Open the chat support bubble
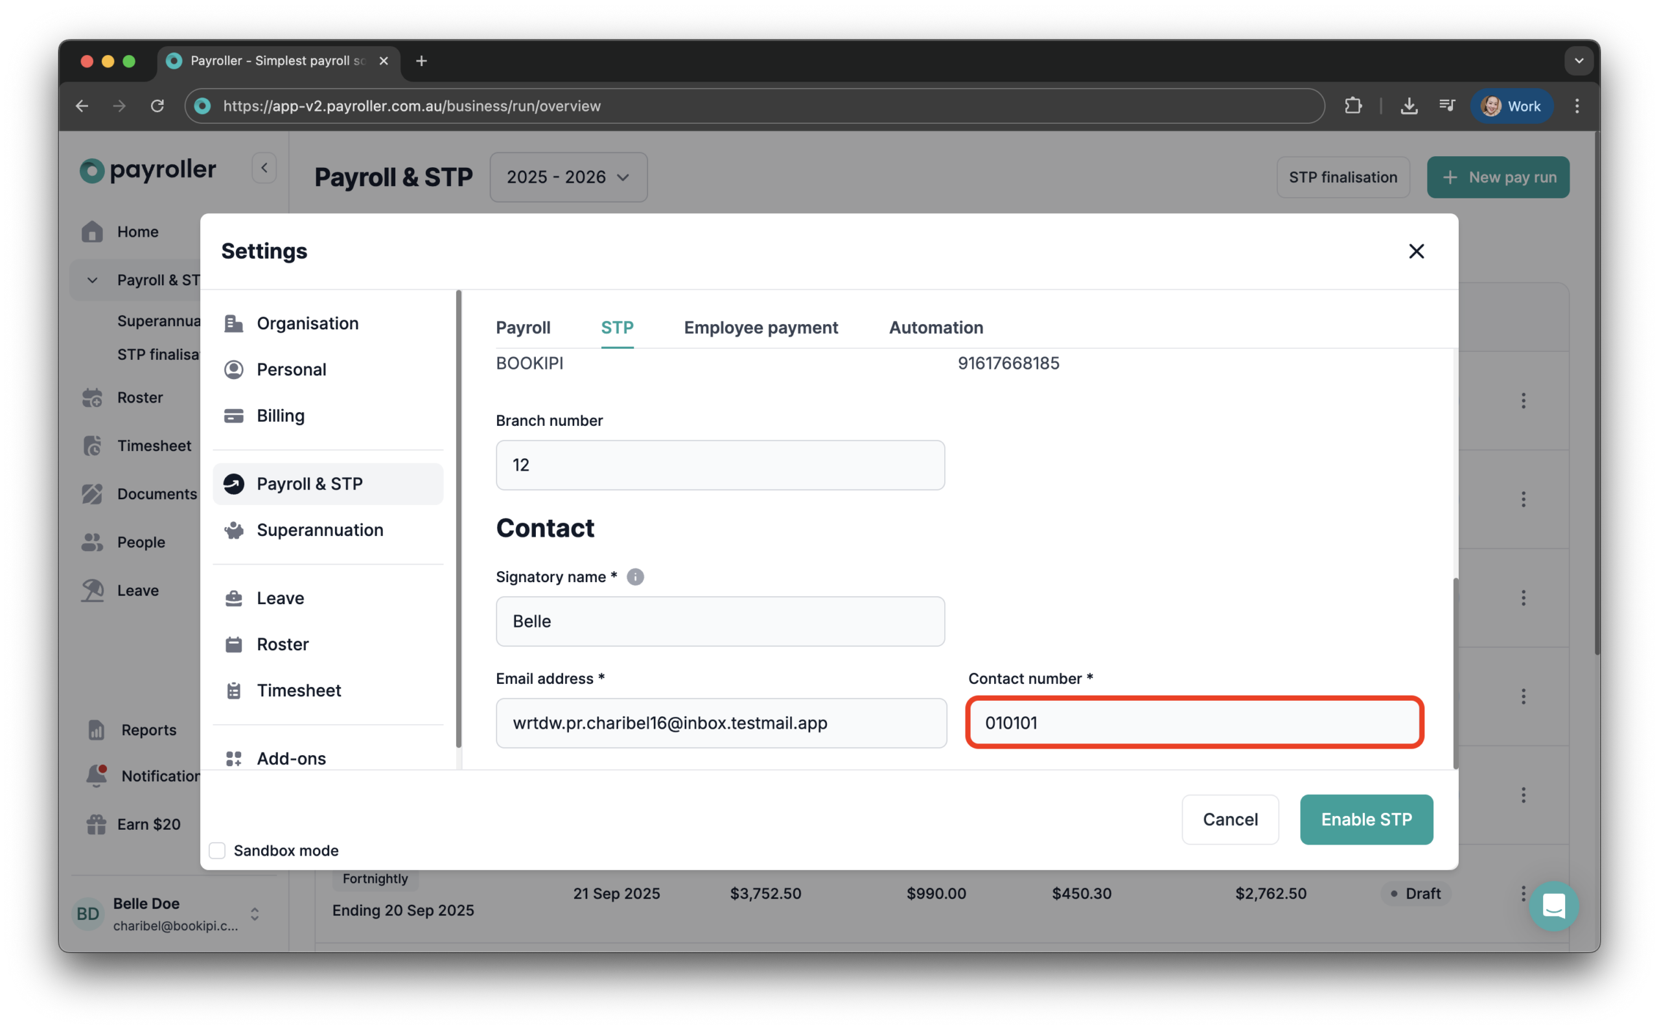The image size is (1659, 1030). [x=1553, y=906]
